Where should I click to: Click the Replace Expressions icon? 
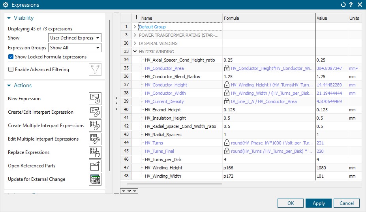click(95, 152)
